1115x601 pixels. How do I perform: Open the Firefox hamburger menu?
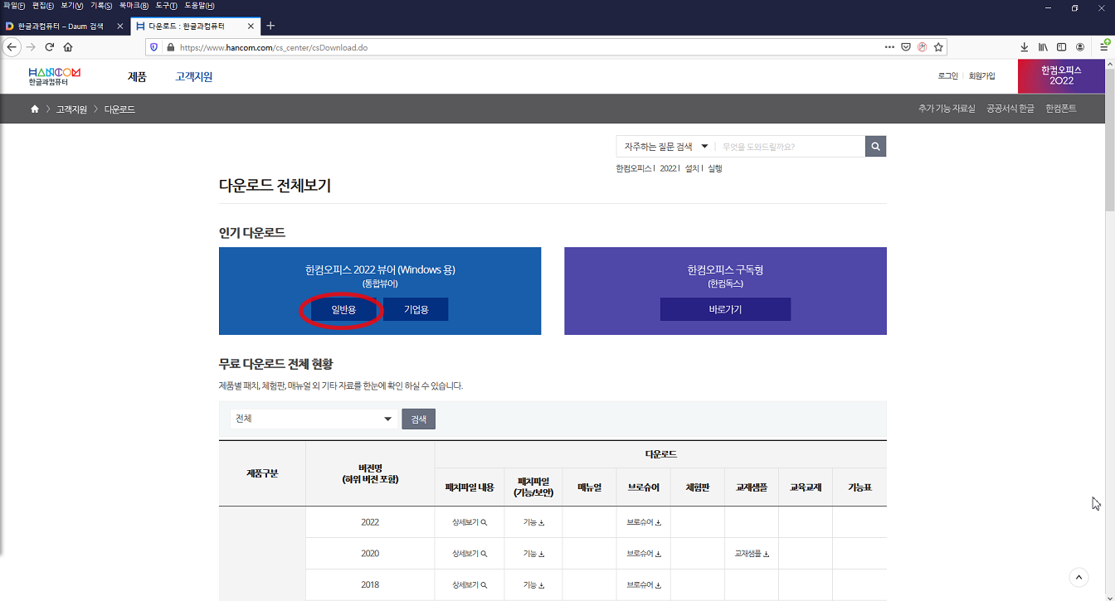[x=1104, y=47]
